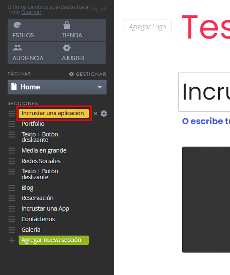Select the Redes Sociales section
This screenshot has width=230, height=275.
point(41,161)
